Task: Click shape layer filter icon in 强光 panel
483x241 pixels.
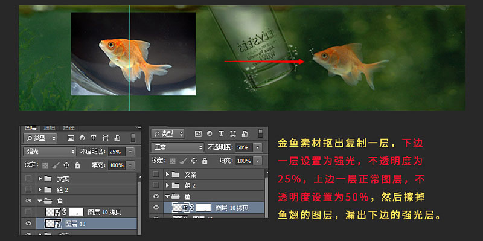Action: pos(105,138)
